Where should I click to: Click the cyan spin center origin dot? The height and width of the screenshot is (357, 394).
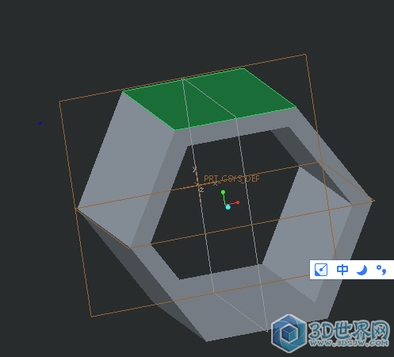tap(228, 207)
